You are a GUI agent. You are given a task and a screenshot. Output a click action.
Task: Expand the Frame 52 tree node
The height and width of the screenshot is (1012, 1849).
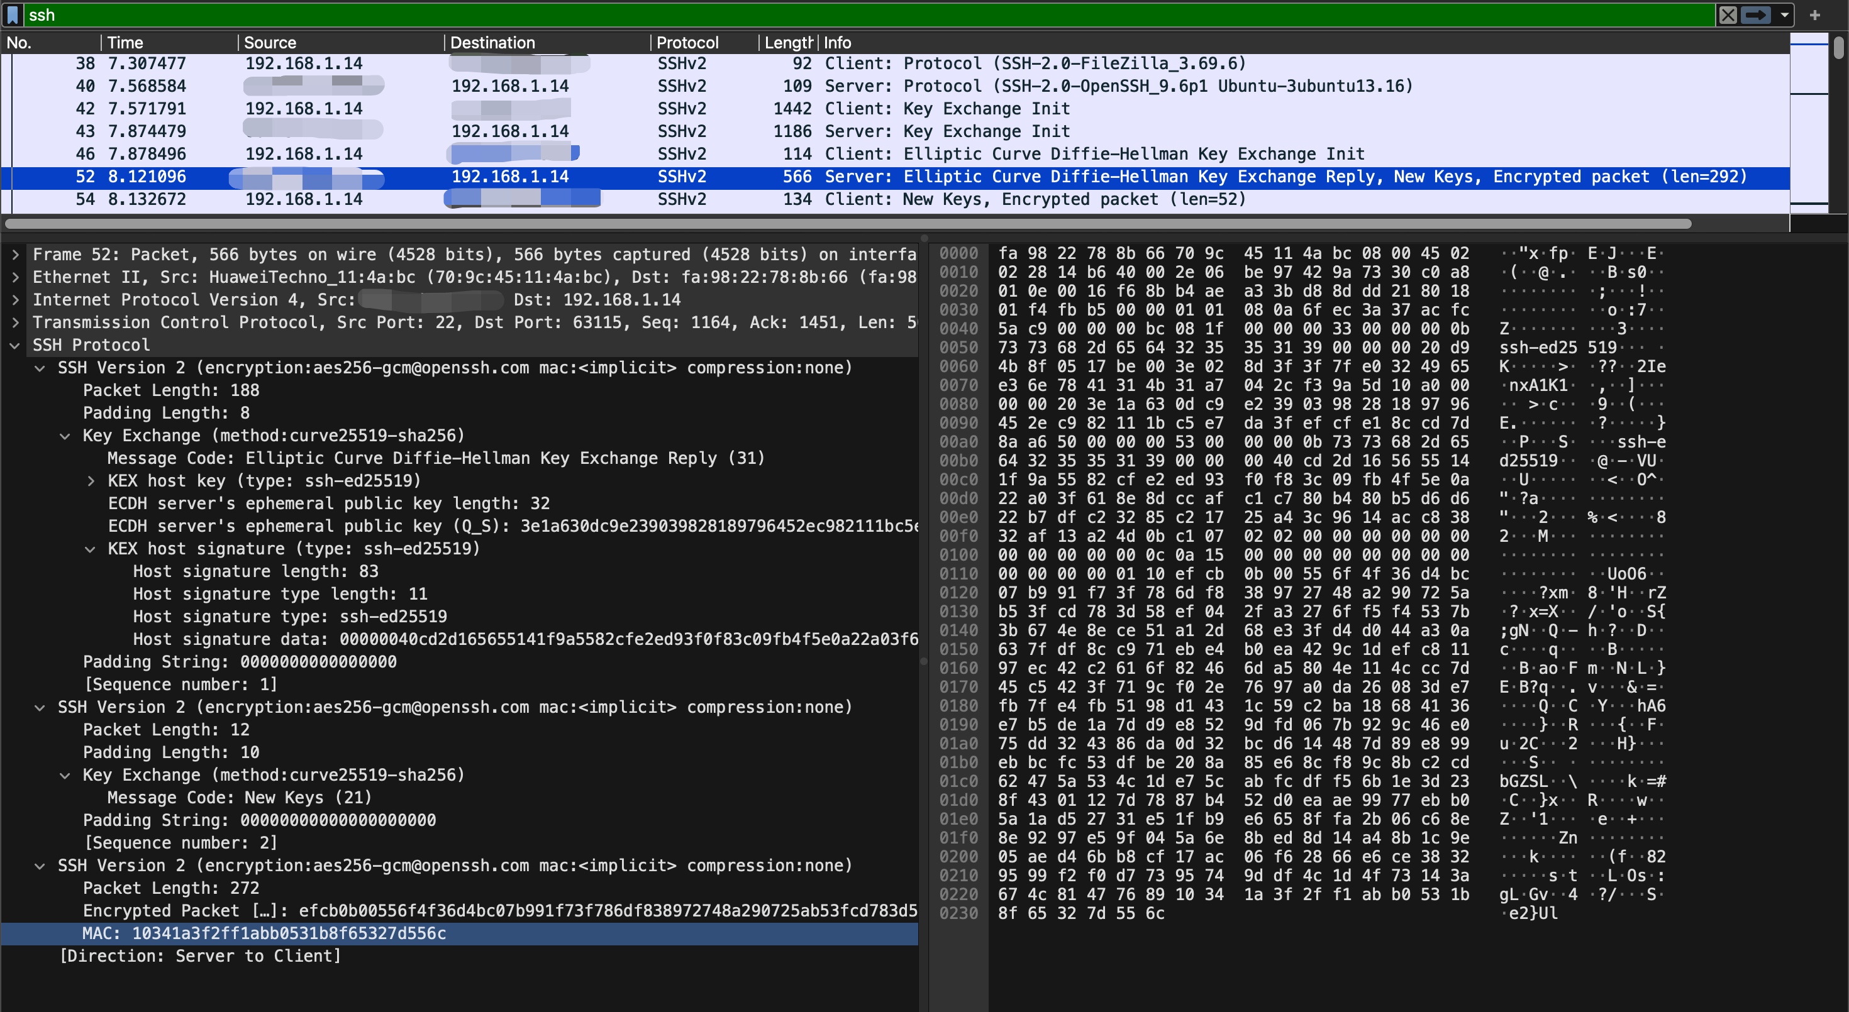click(15, 255)
